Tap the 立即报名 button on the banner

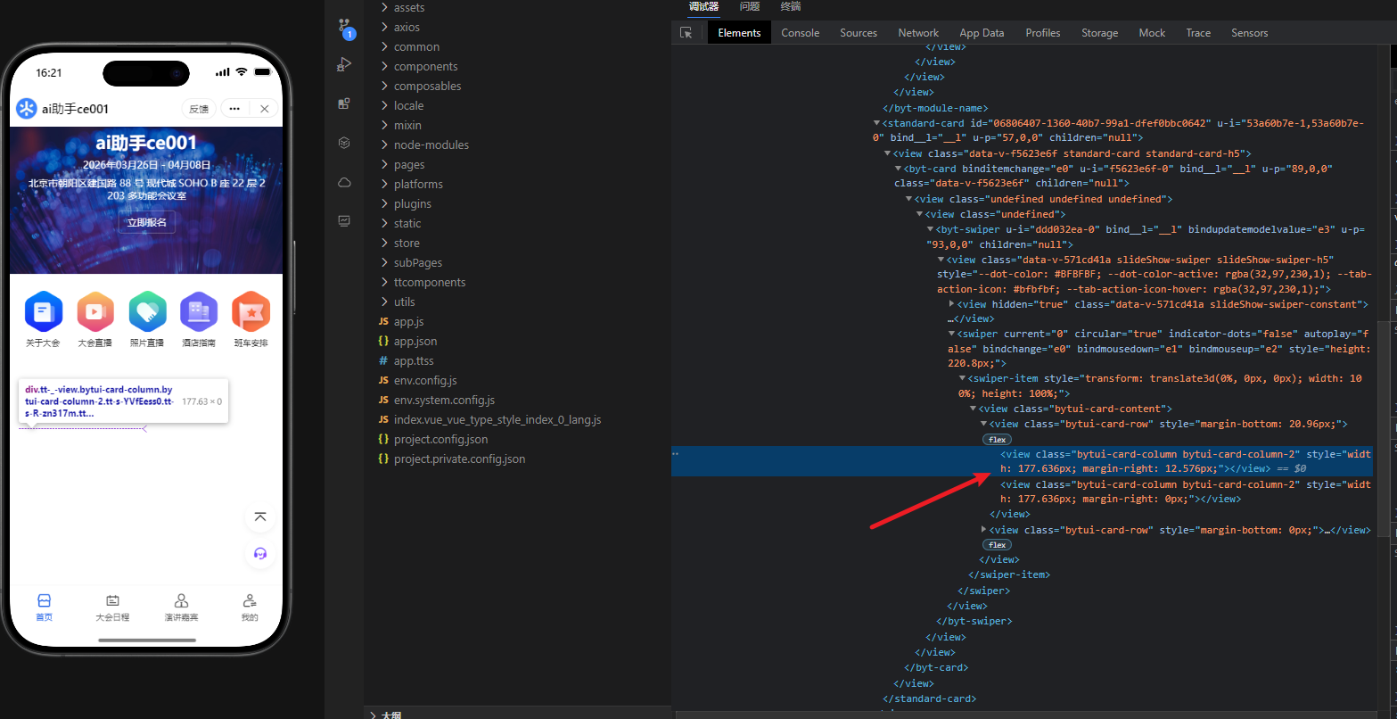146,222
